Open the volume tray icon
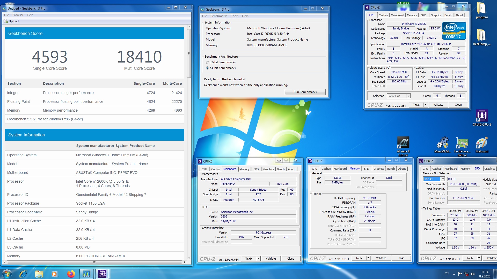Viewport: 497px width, 279px height. click(473, 274)
